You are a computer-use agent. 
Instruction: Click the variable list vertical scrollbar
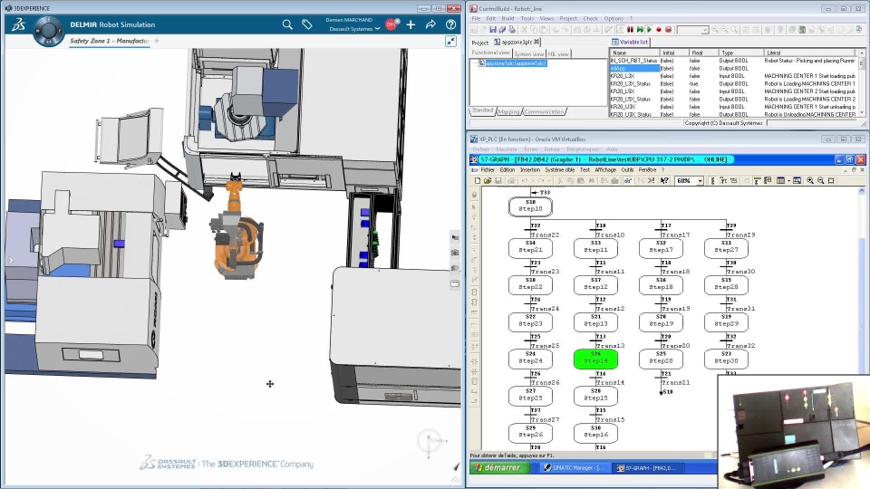[x=862, y=83]
